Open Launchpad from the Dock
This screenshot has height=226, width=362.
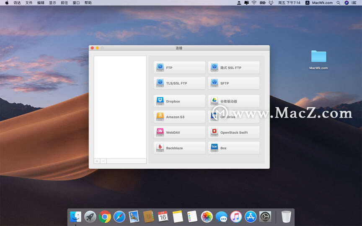point(90,216)
